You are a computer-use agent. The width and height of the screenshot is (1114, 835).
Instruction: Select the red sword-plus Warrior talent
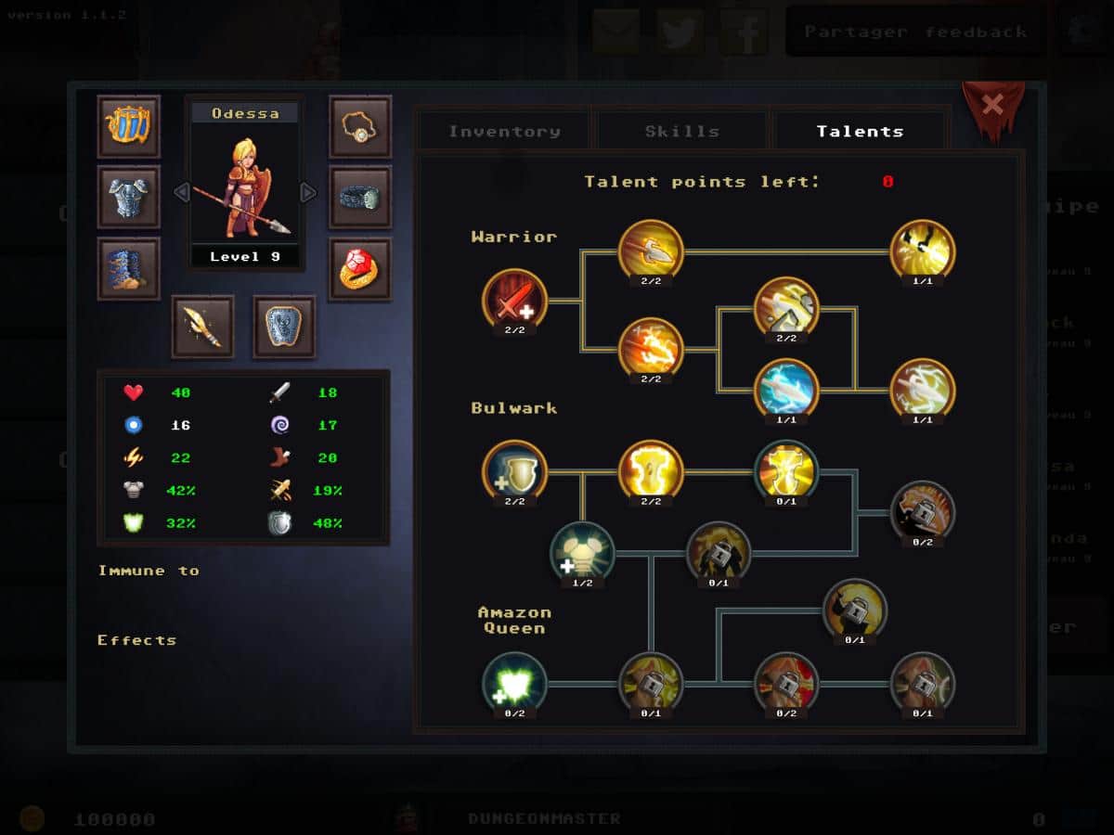[x=514, y=301]
